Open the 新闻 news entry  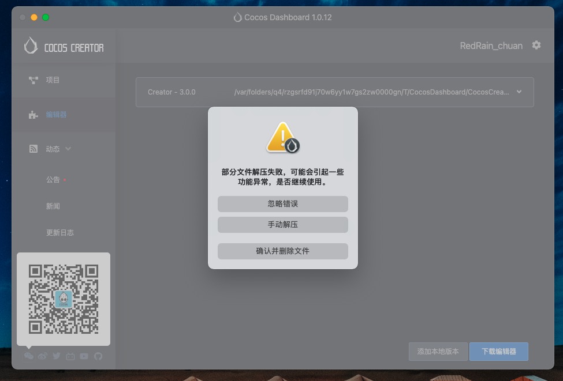point(53,206)
